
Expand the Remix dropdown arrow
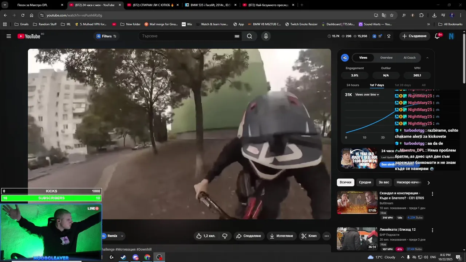tap(122, 236)
